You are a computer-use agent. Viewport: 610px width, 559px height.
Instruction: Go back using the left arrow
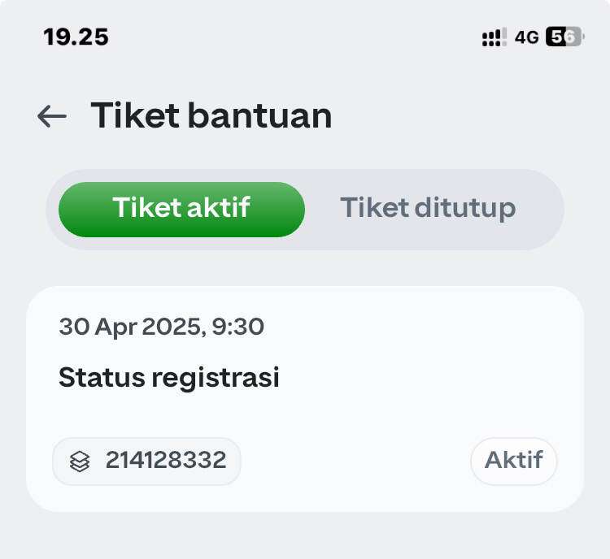pyautogui.click(x=52, y=116)
